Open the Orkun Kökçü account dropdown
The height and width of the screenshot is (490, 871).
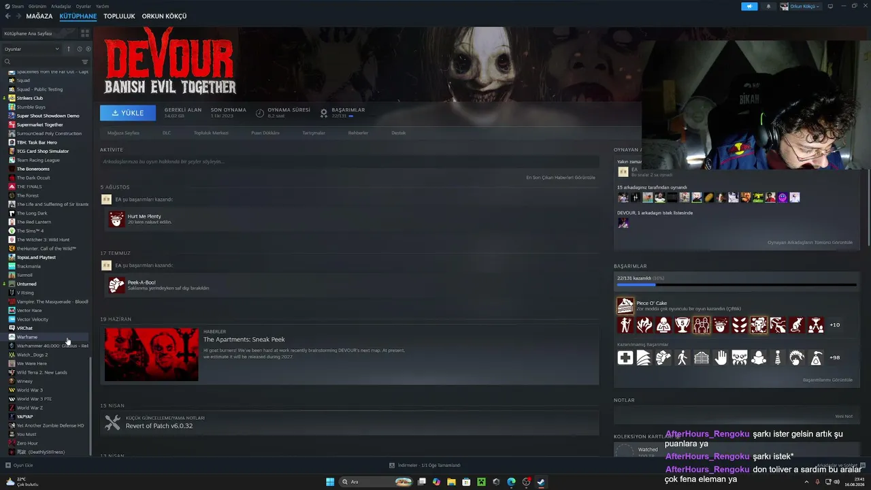point(800,6)
